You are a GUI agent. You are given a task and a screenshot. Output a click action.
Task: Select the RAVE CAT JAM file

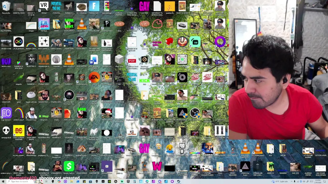[69, 114]
